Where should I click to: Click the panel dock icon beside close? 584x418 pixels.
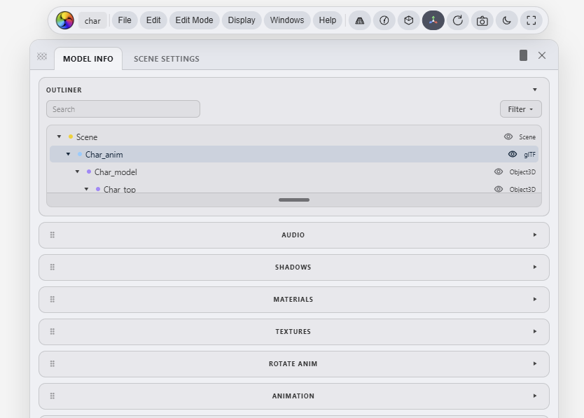point(523,55)
